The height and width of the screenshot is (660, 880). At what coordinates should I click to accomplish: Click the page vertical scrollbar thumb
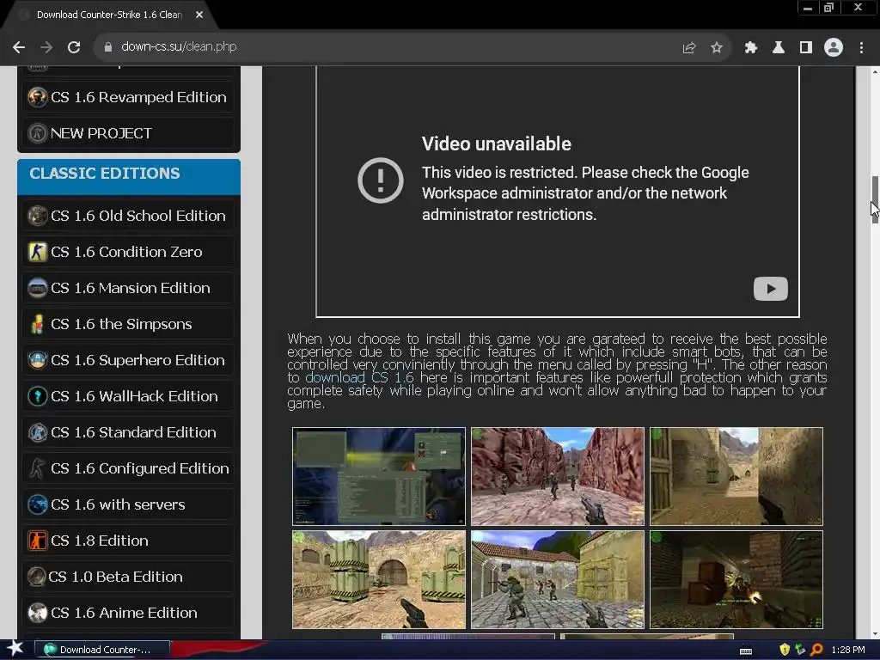pos(874,199)
